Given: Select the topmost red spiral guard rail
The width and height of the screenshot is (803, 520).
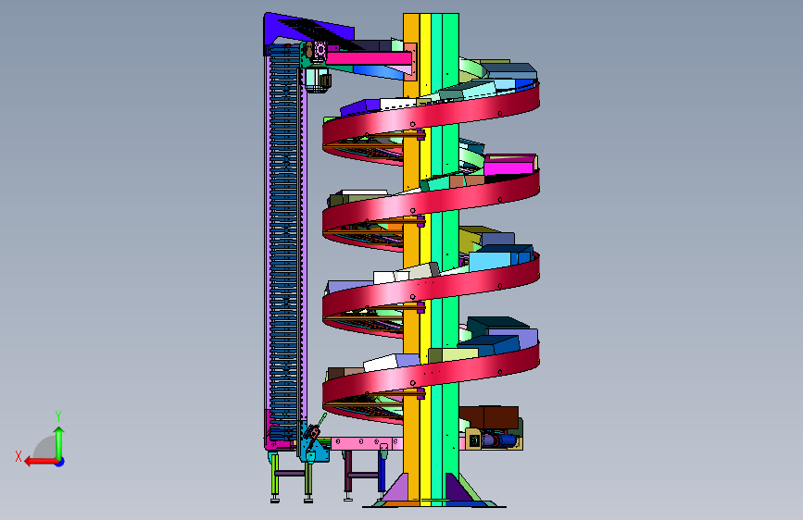Looking at the screenshot, I should pyautogui.click(x=431, y=118).
